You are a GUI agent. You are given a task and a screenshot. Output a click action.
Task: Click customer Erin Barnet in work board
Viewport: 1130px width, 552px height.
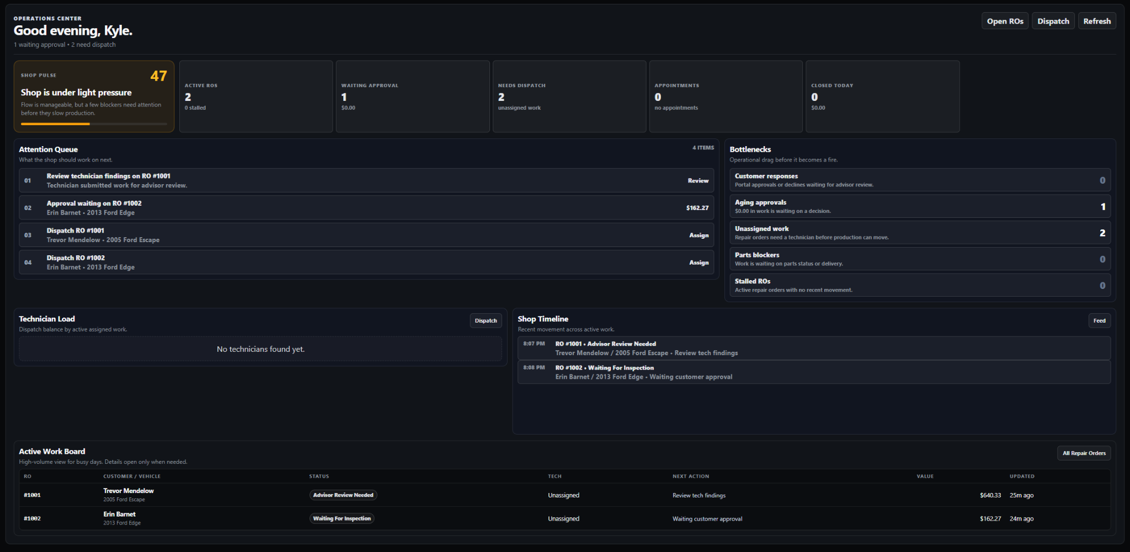pyautogui.click(x=119, y=514)
